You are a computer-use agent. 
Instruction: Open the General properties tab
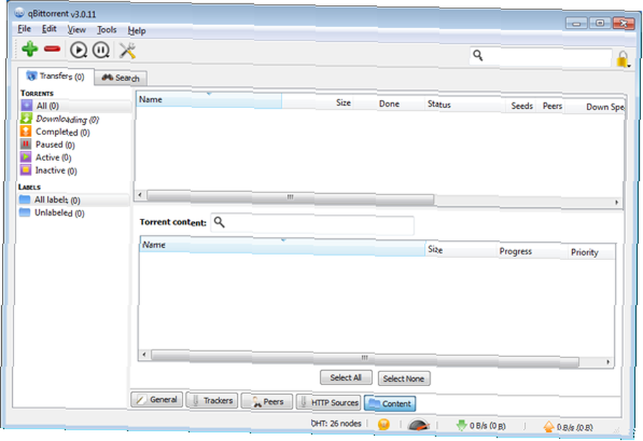coord(157,400)
